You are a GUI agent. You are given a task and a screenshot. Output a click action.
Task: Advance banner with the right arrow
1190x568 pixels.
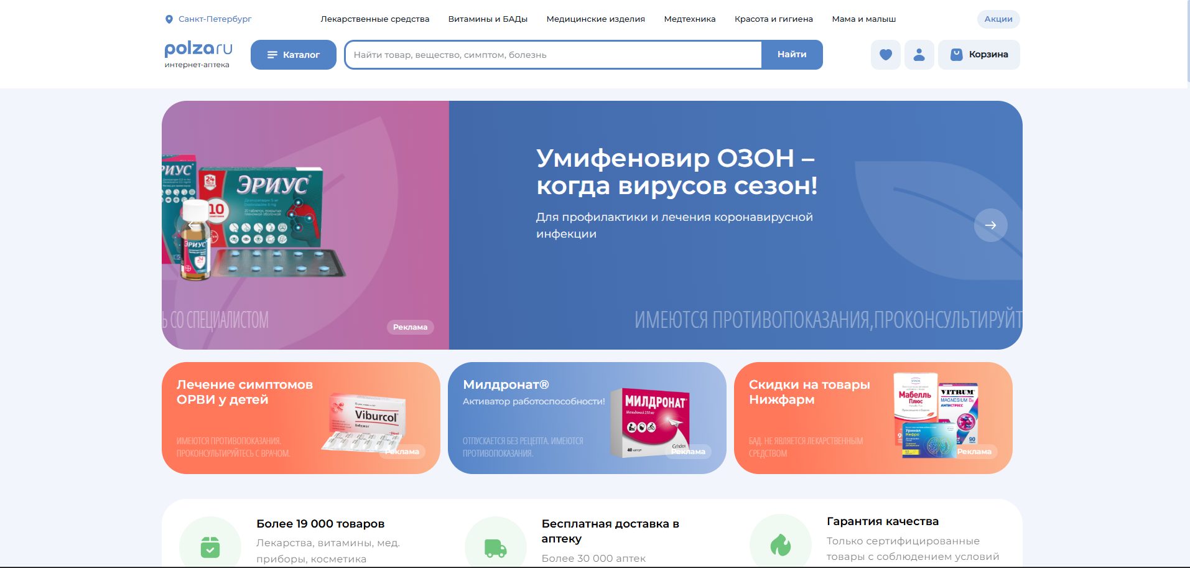click(x=991, y=225)
